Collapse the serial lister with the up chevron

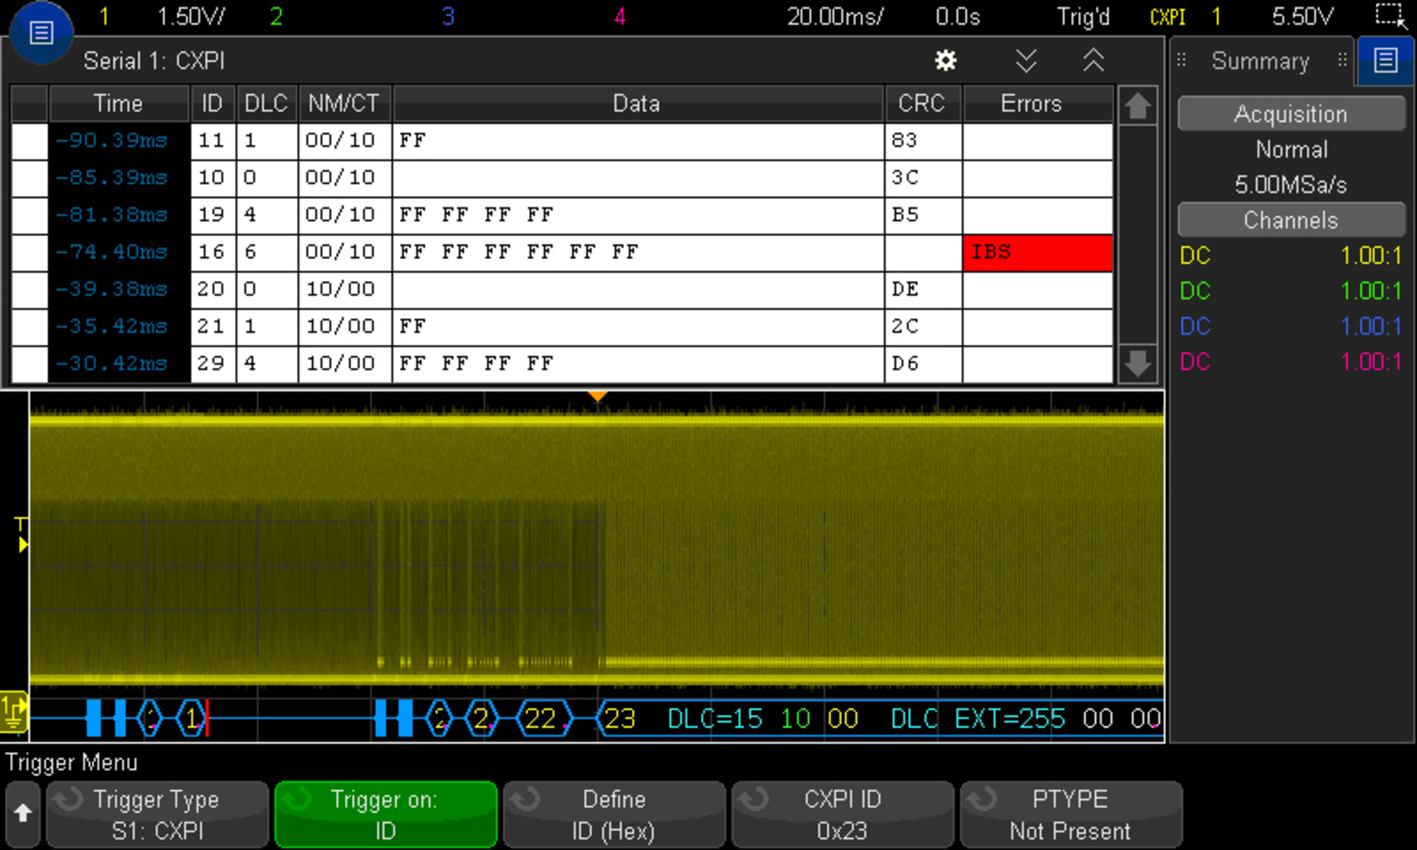point(1093,61)
